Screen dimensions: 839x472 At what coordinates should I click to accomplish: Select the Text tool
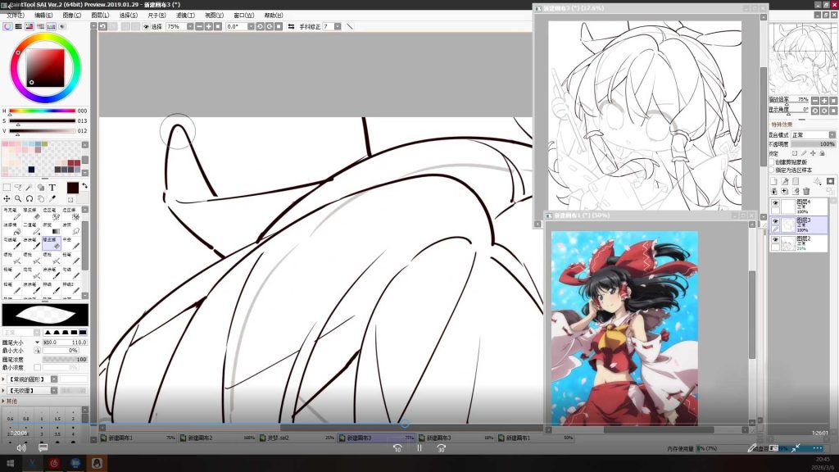(x=52, y=188)
